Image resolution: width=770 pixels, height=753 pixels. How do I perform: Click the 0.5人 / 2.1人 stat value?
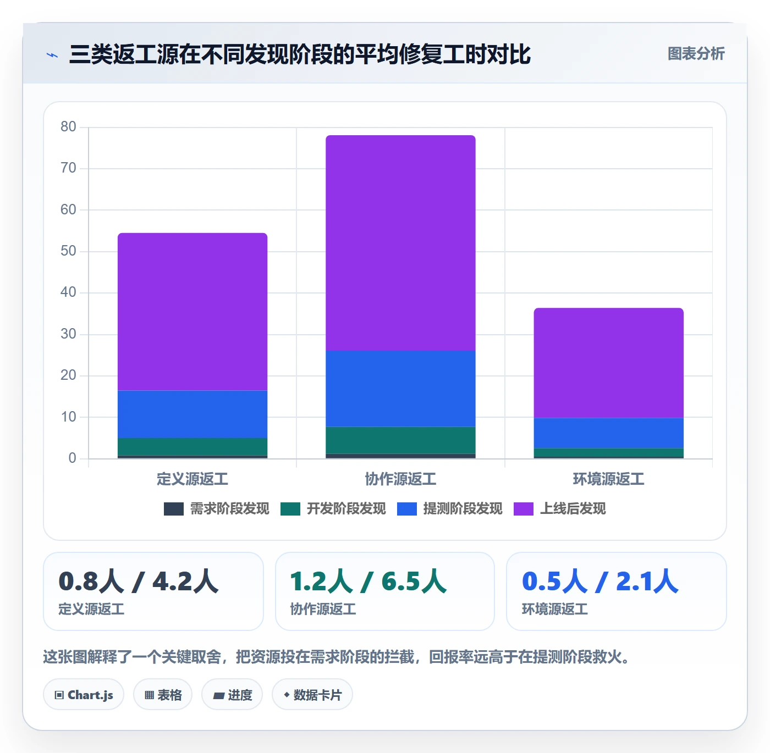pos(601,582)
